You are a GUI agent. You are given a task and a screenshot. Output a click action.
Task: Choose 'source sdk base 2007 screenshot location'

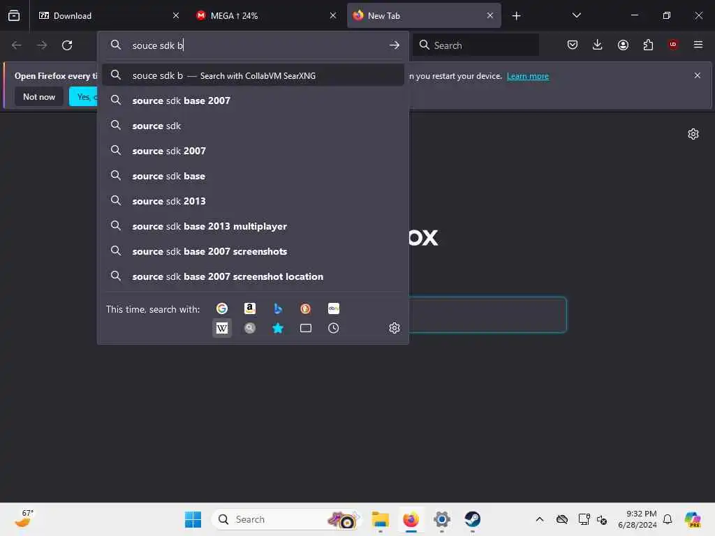pos(253,276)
